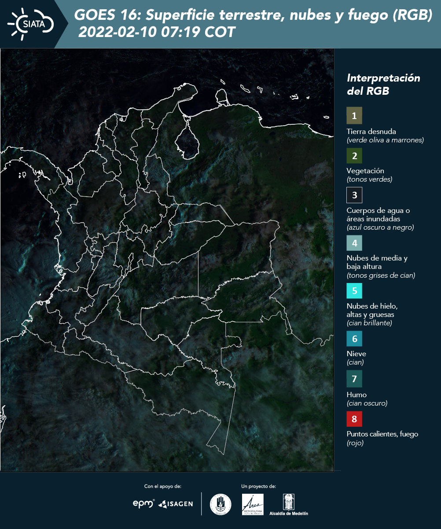Select legend swatch 4 for mid and low clouds
Viewport: 441px width, 529px height.
pos(354,242)
